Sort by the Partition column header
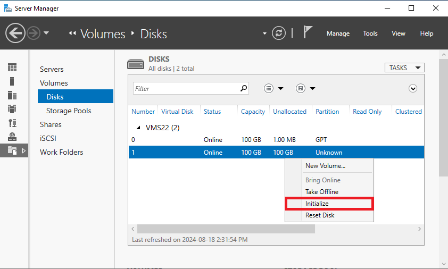This screenshot has height=269, width=448. point(327,112)
